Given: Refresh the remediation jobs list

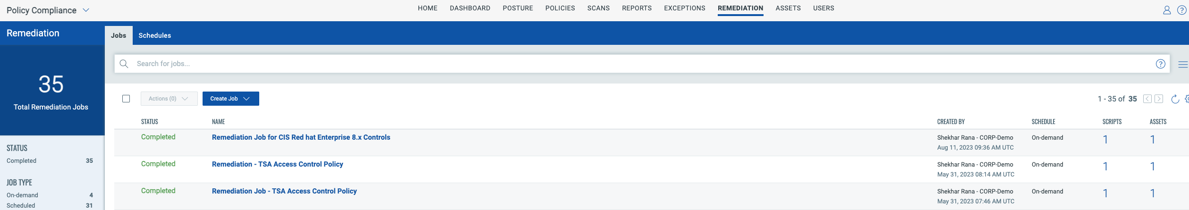Looking at the screenshot, I should 1175,99.
